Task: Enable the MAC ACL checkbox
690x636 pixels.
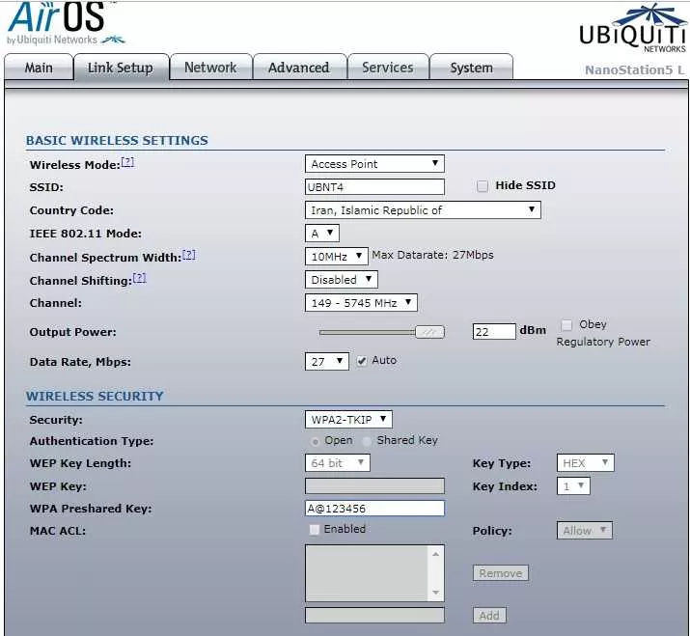Action: [315, 530]
